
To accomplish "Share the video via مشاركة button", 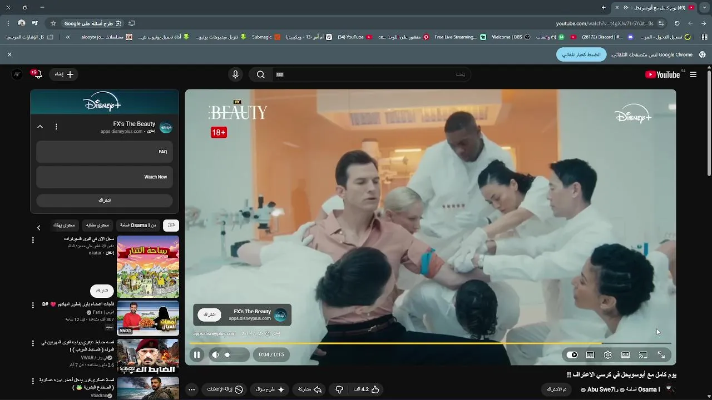I will (x=310, y=389).
